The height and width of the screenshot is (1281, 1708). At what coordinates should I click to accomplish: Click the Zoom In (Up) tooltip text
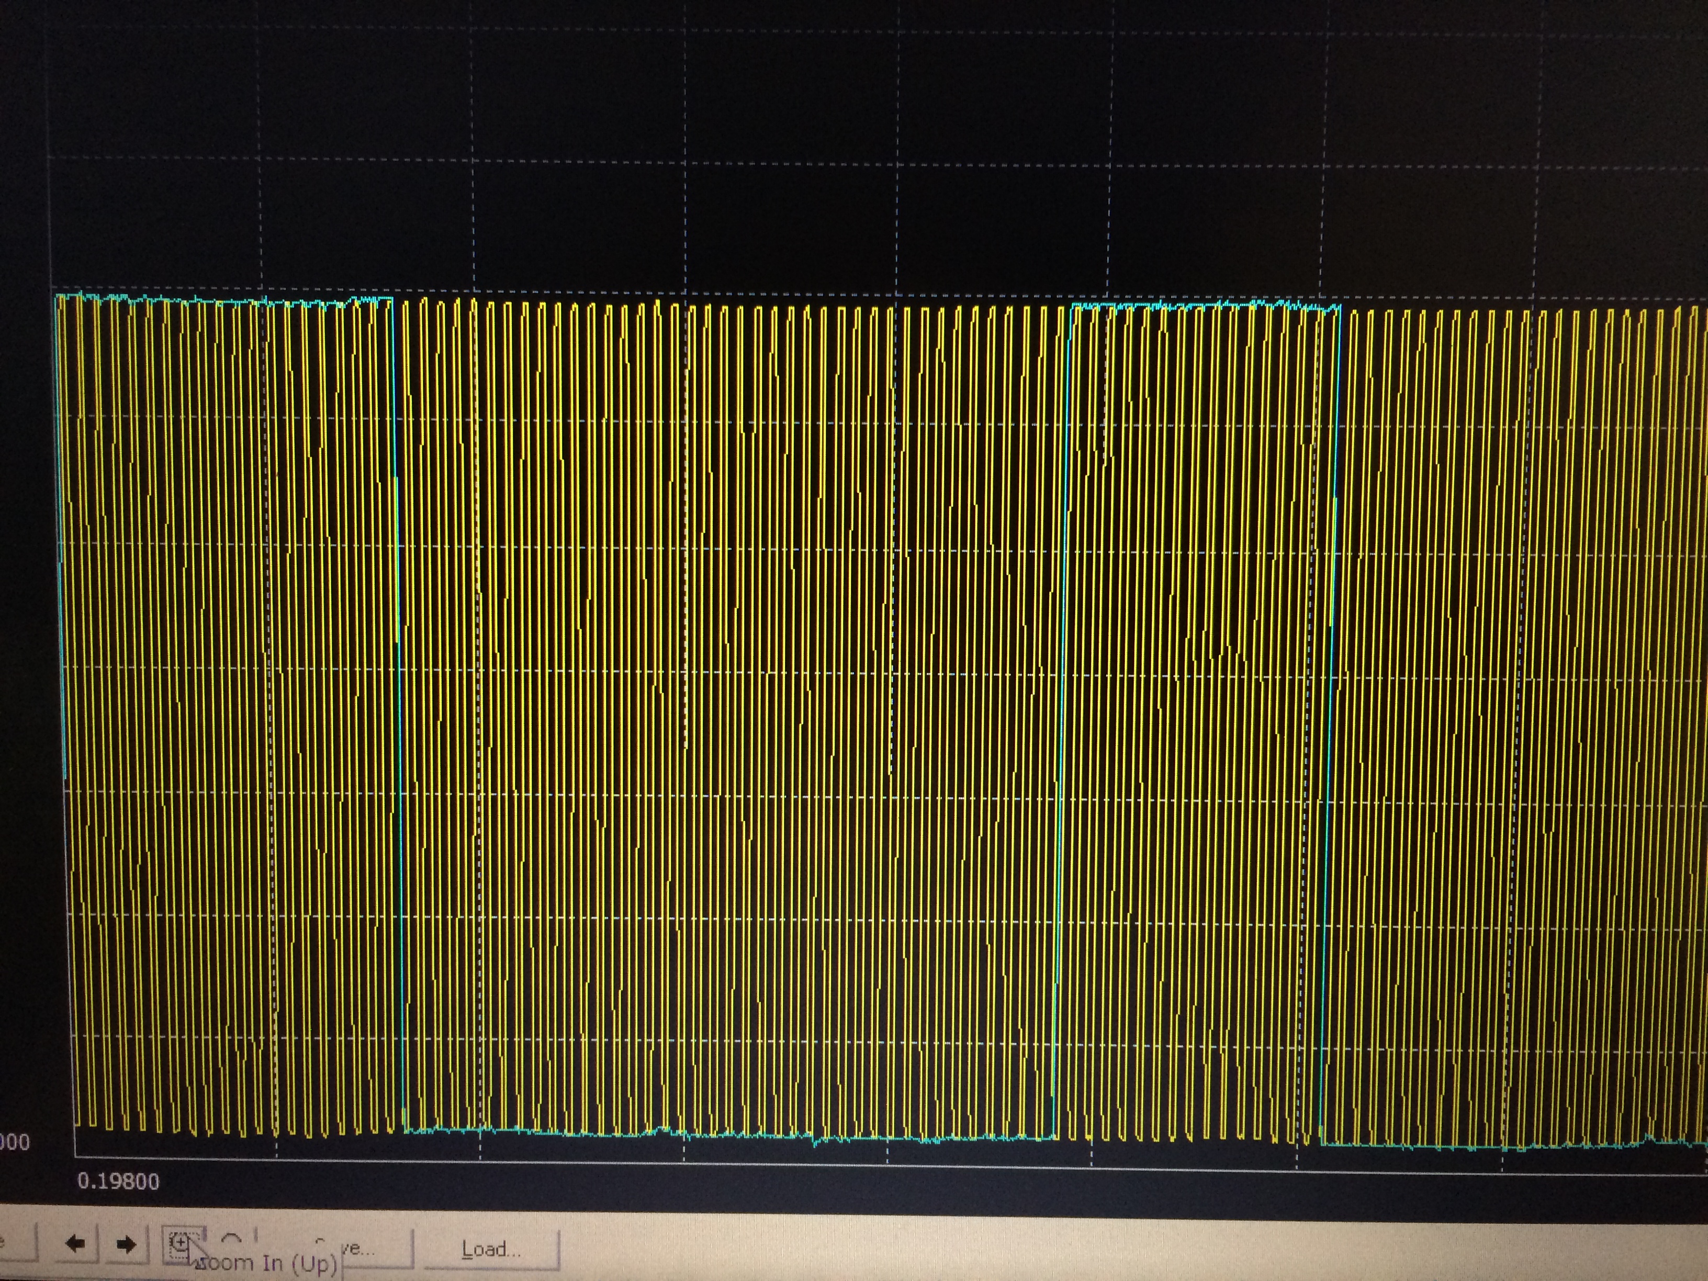268,1263
